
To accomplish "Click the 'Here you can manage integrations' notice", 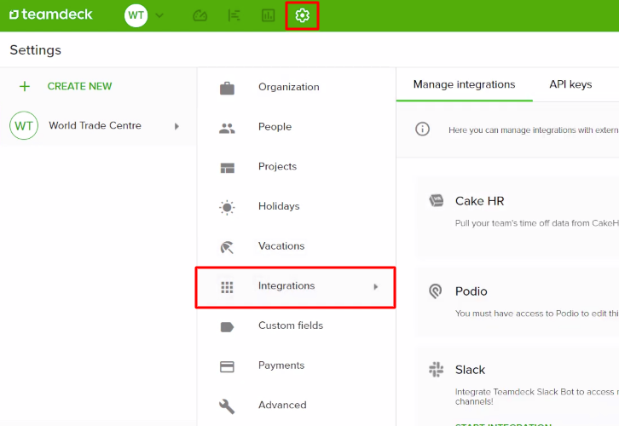I will tap(534, 130).
